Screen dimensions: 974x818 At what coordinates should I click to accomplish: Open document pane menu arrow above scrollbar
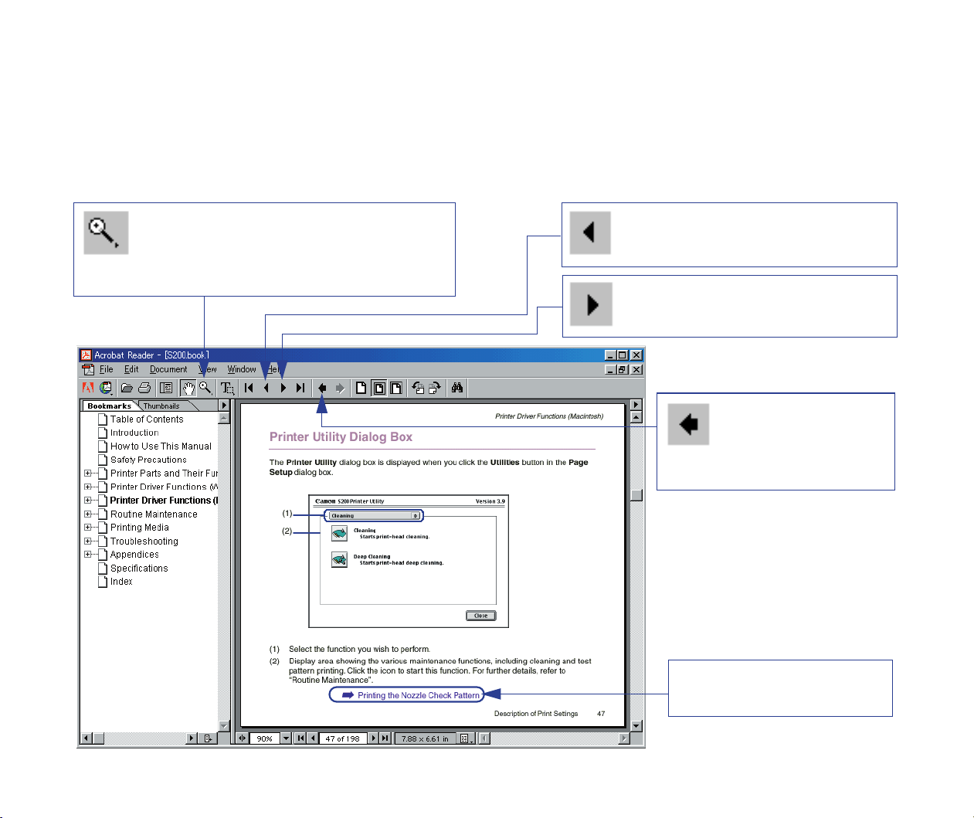[x=636, y=405]
